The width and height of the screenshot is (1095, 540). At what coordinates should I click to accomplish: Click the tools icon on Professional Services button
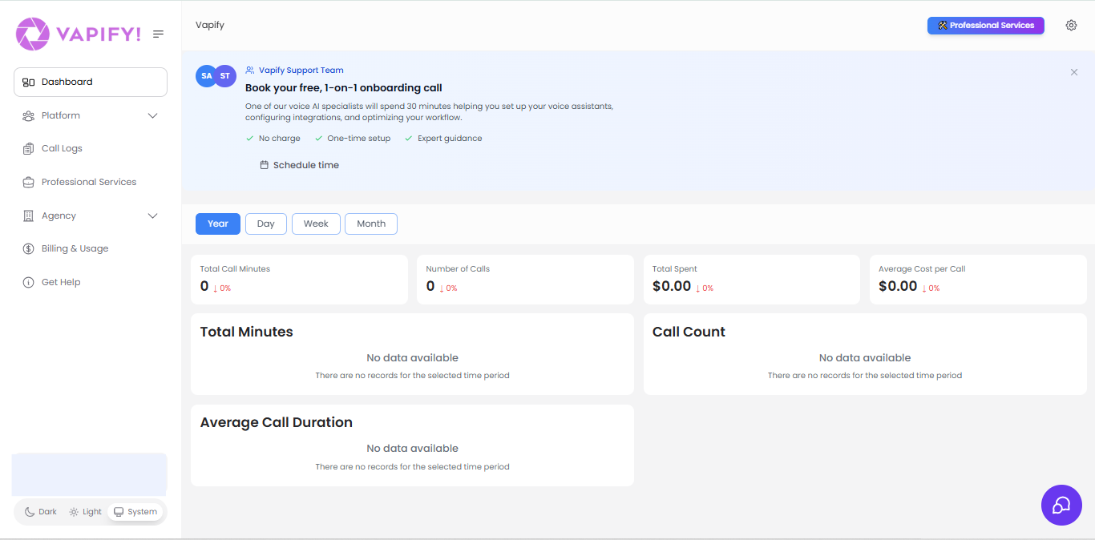pyautogui.click(x=943, y=26)
